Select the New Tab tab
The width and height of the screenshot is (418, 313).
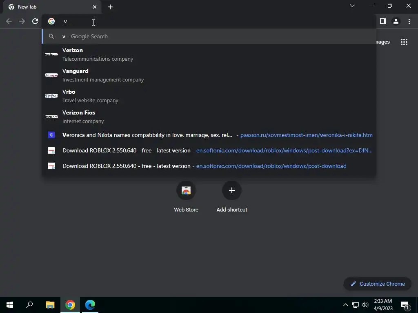52,7
